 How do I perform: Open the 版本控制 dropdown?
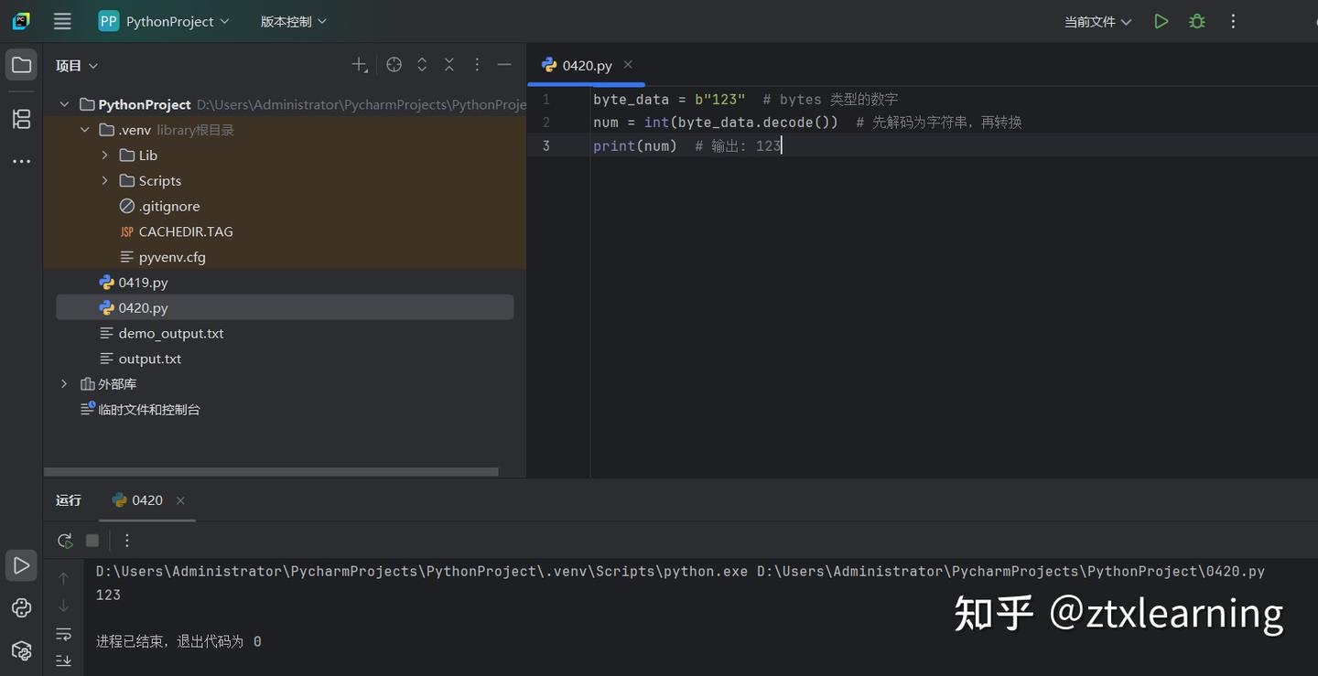click(293, 21)
